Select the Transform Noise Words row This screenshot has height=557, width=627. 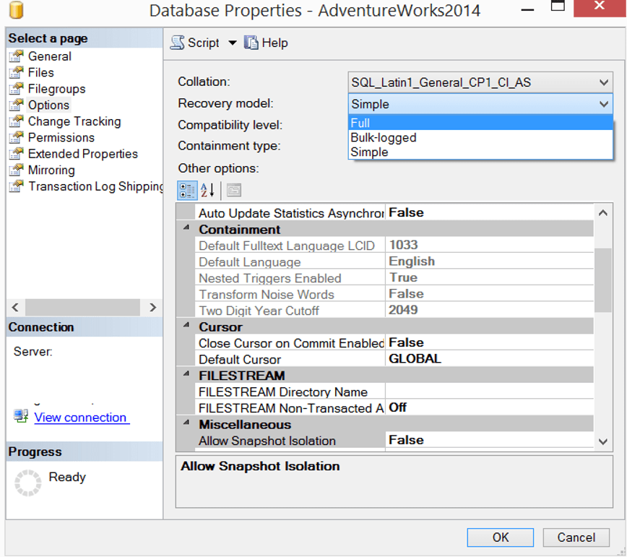pyautogui.click(x=394, y=294)
